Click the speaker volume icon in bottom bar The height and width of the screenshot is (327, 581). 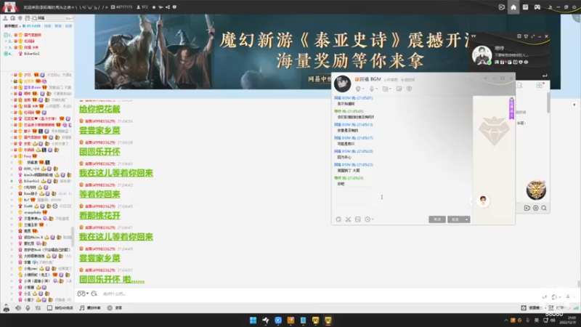[17, 308]
